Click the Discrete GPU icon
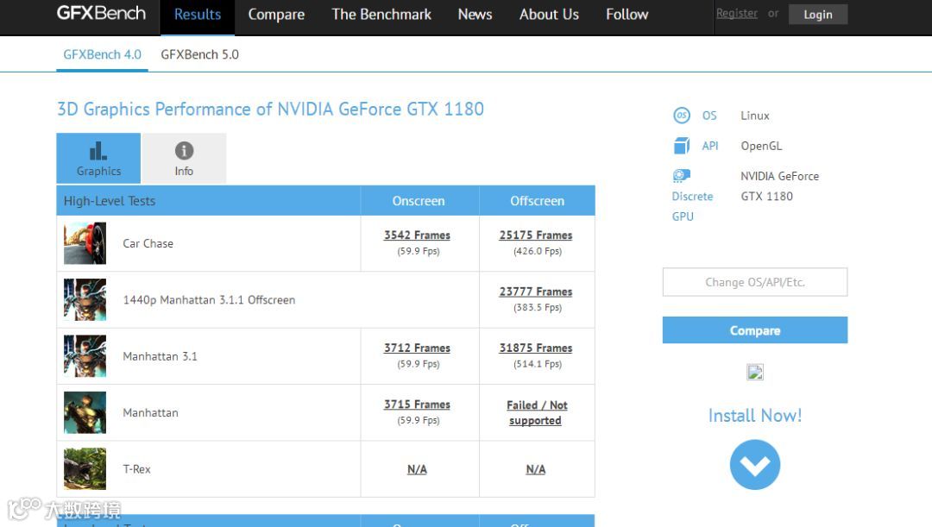 (x=682, y=175)
